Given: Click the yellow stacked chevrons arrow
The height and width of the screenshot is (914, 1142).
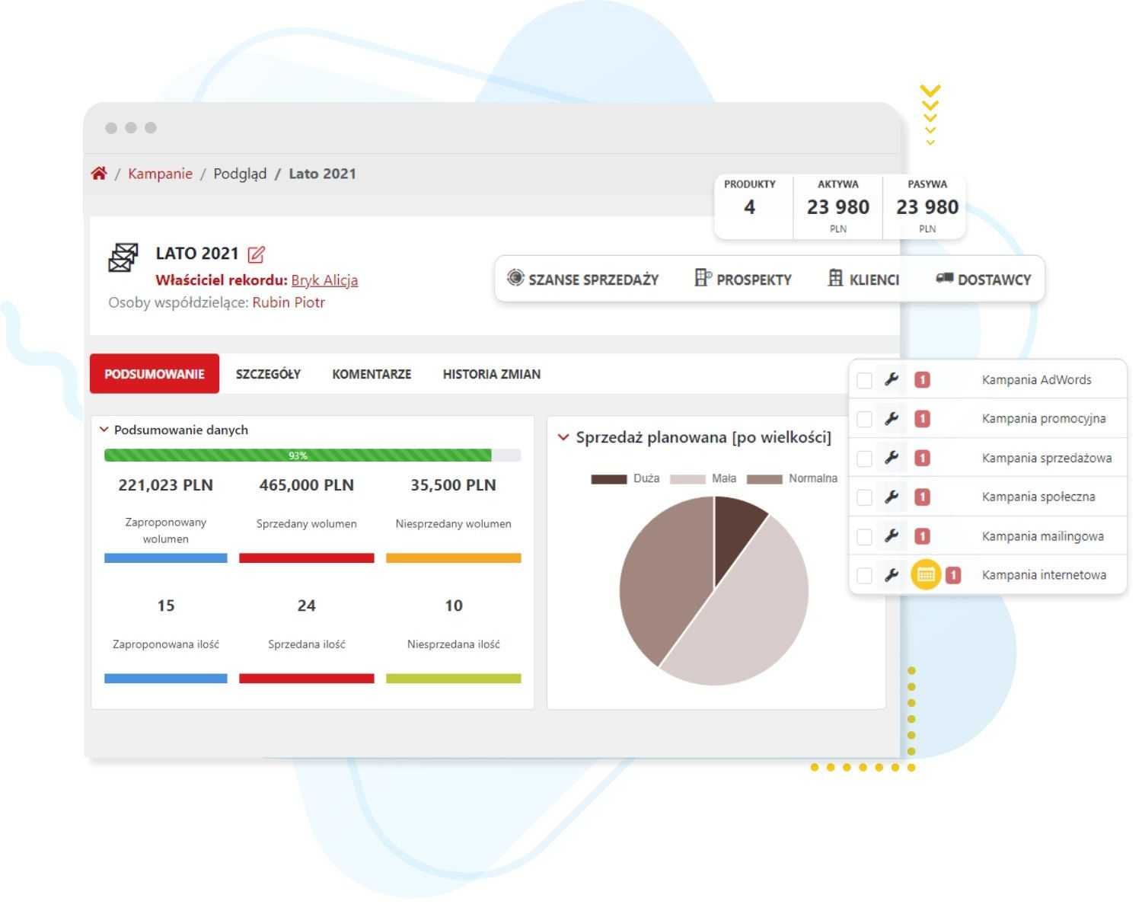Looking at the screenshot, I should tap(930, 114).
